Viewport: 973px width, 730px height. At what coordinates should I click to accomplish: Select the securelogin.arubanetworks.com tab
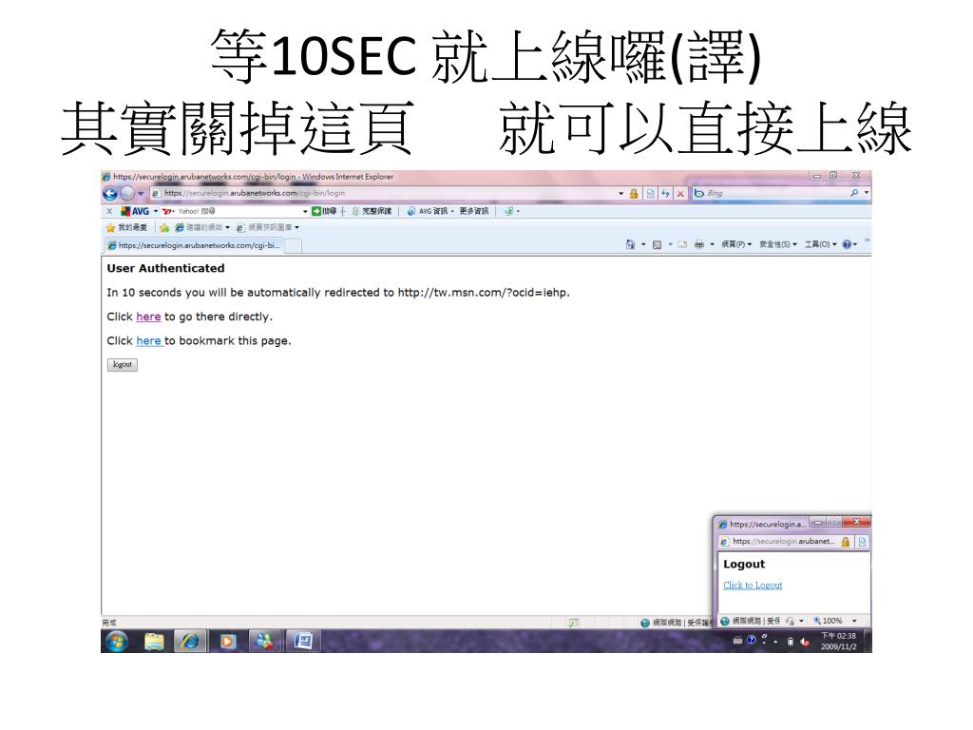(194, 246)
